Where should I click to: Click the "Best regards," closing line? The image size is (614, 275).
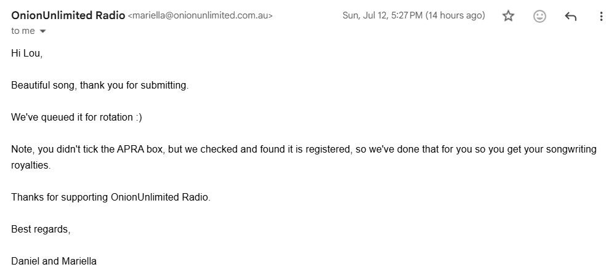coord(41,229)
